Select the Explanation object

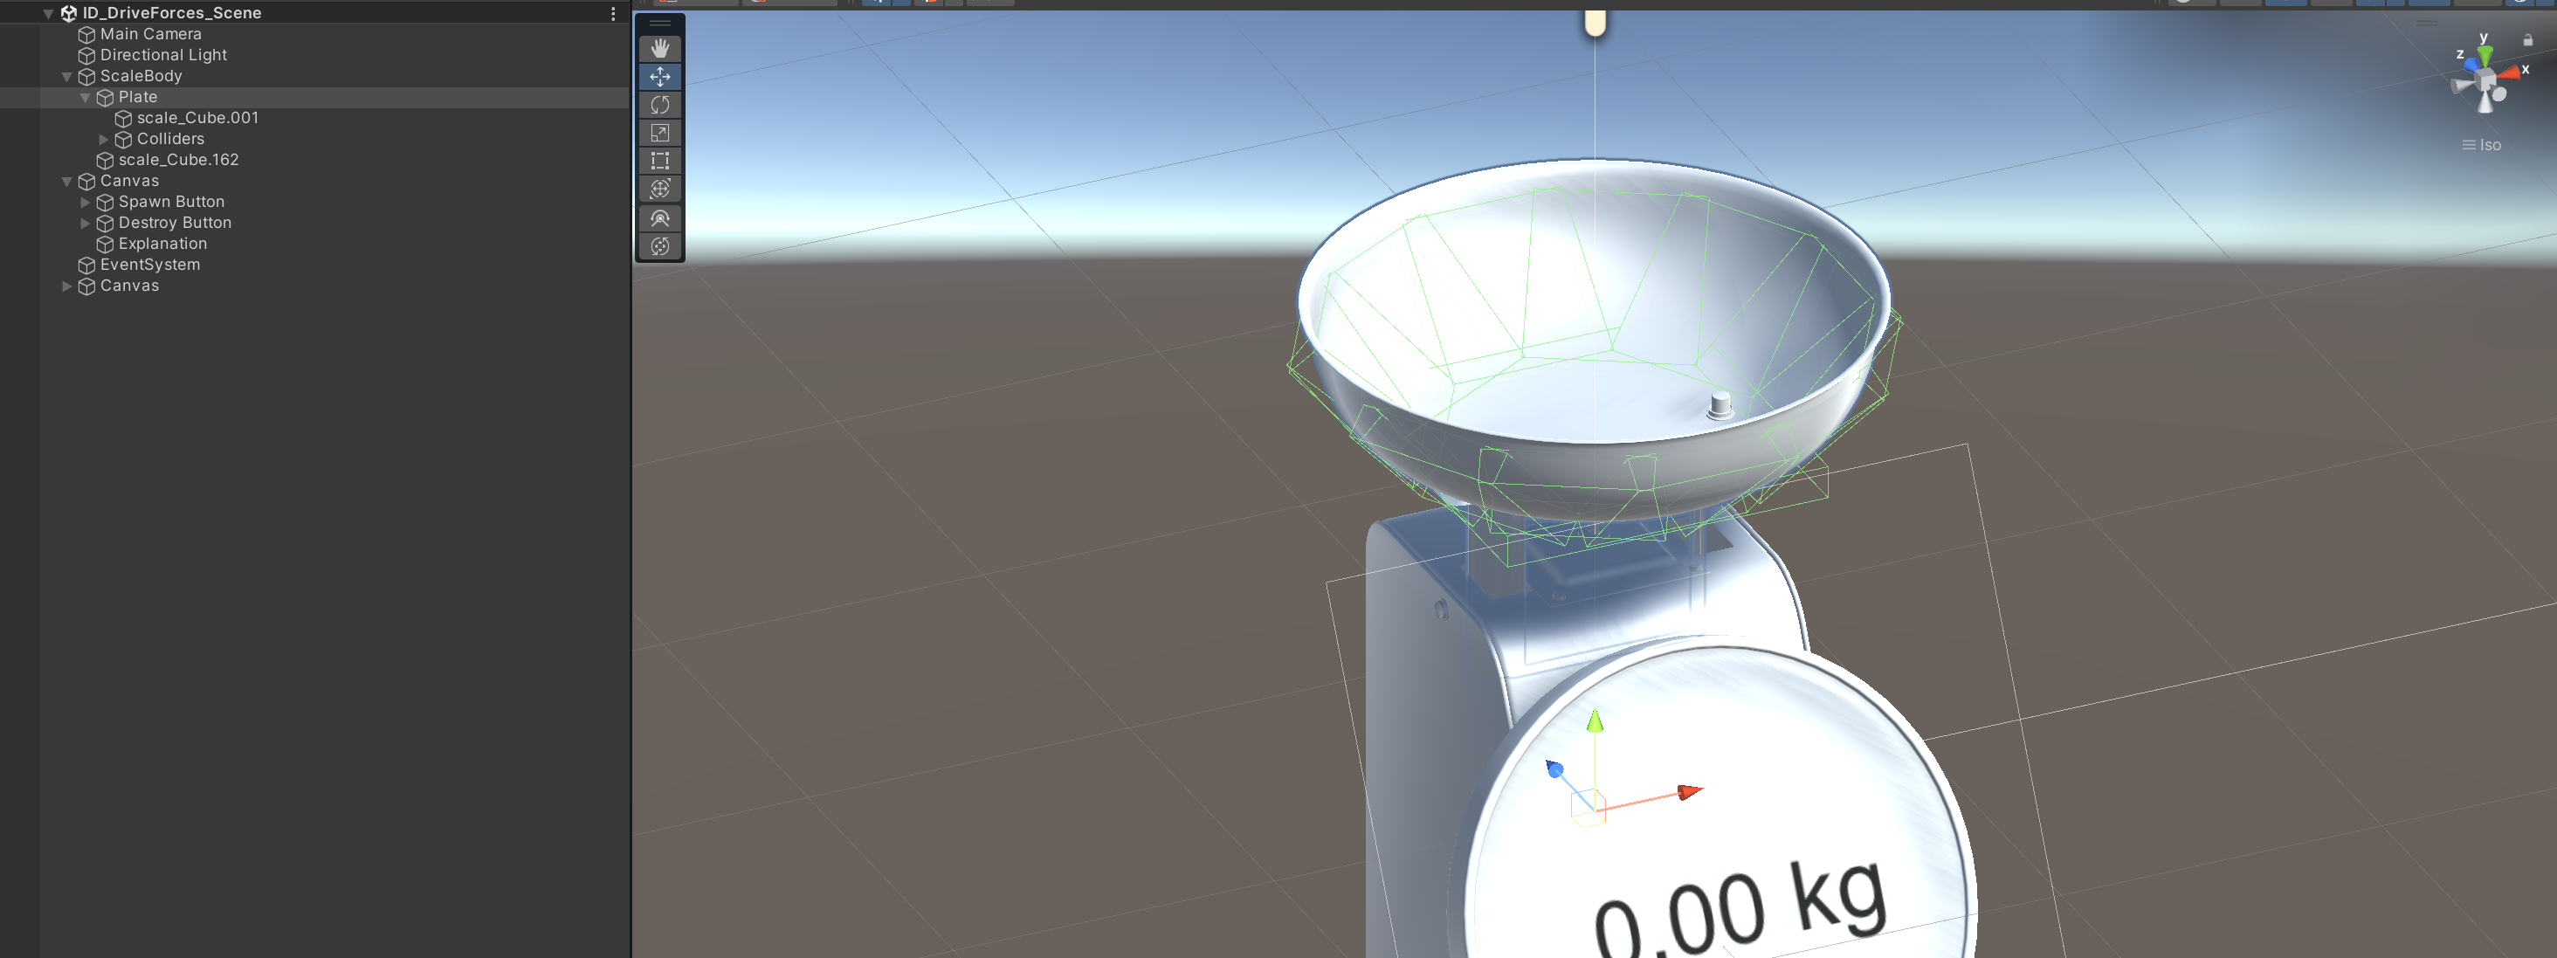[x=162, y=244]
